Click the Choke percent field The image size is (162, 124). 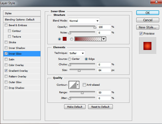[x=104, y=64]
